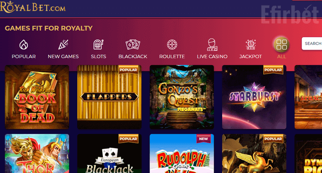
Task: Choose the Slots machine icon
Action: point(98,44)
